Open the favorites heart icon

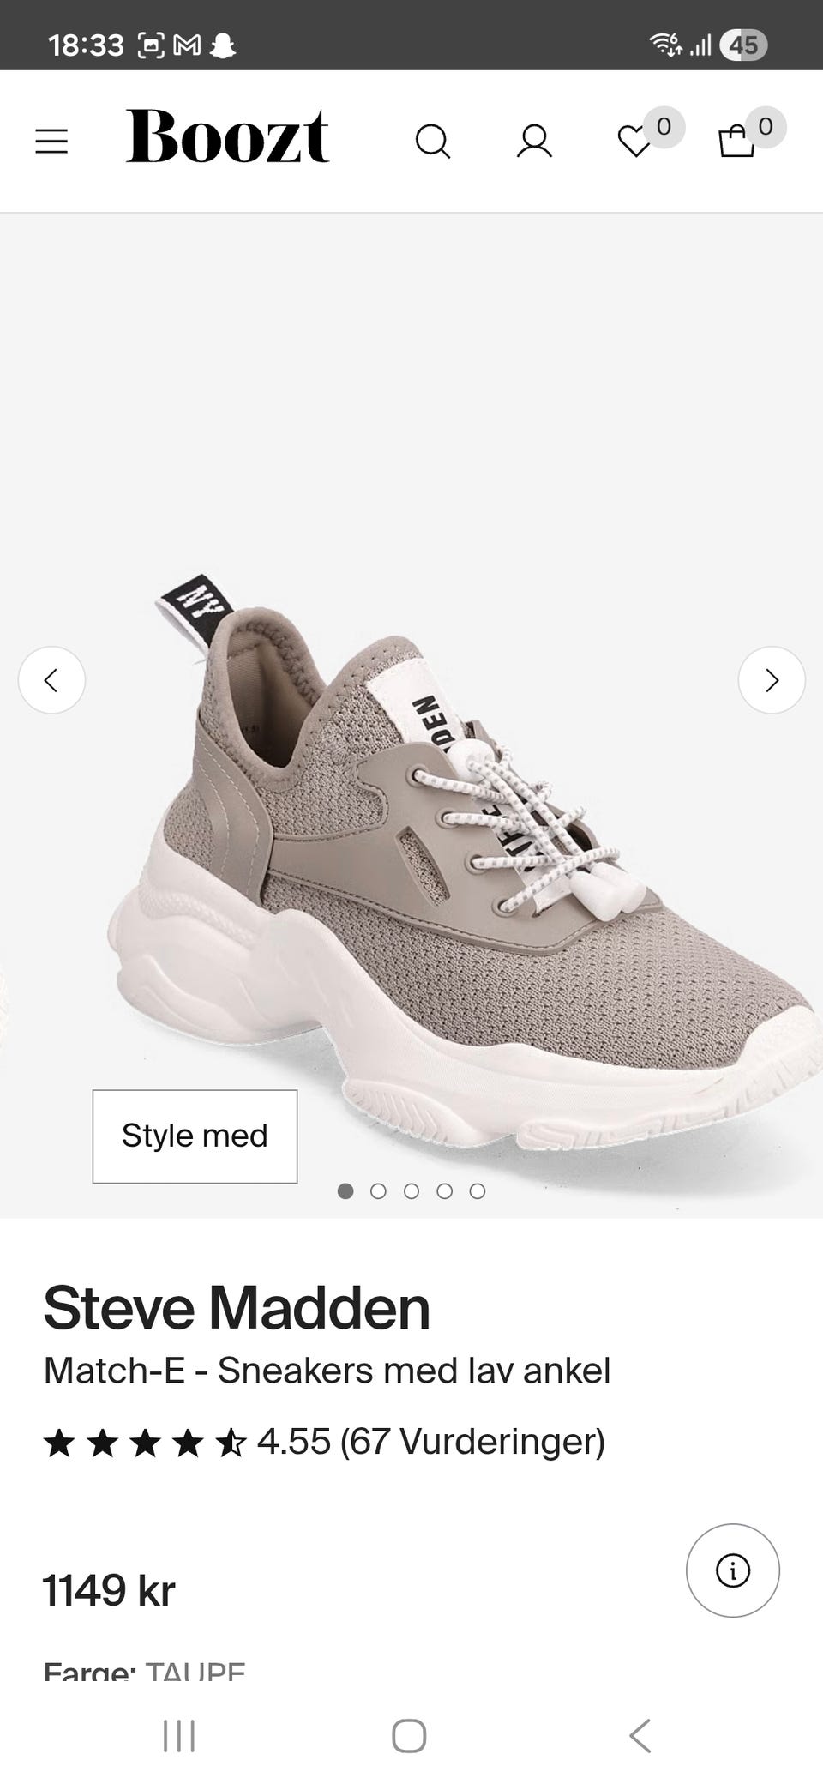[x=635, y=142]
